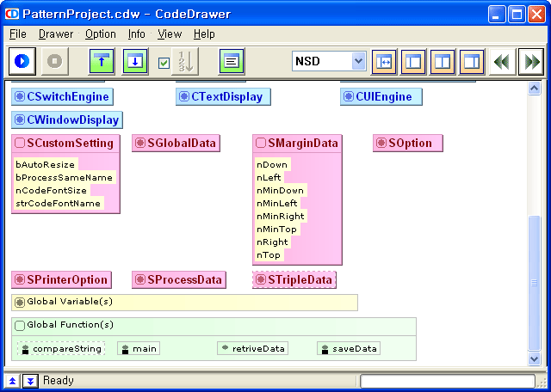The width and height of the screenshot is (551, 392).
Task: Collapse the Global Function(s) section toggle
Action: 20,326
